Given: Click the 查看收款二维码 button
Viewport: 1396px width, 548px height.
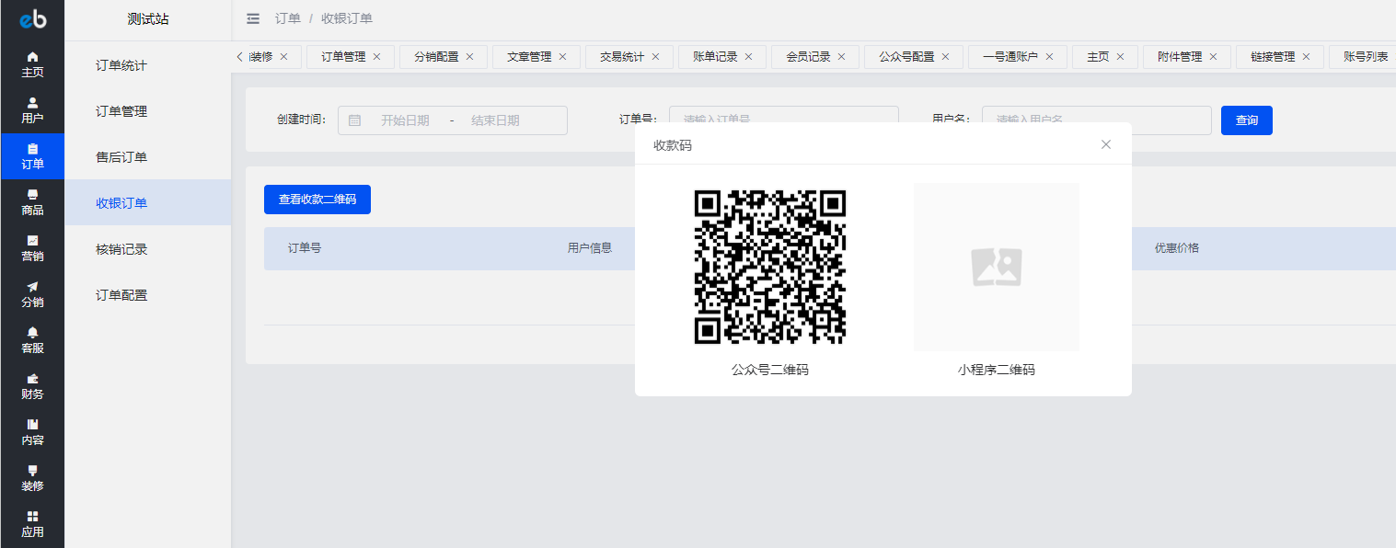Looking at the screenshot, I should 317,200.
